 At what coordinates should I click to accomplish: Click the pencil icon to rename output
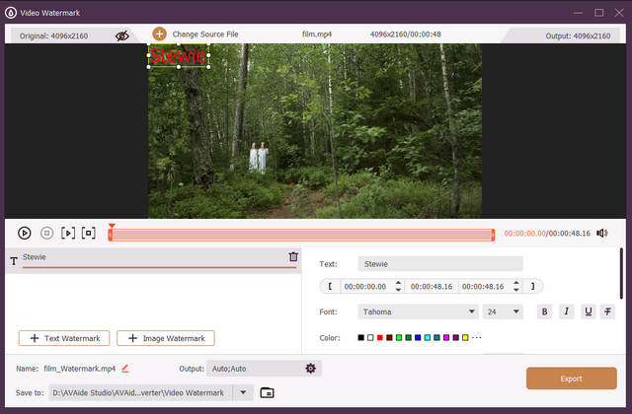click(x=125, y=369)
